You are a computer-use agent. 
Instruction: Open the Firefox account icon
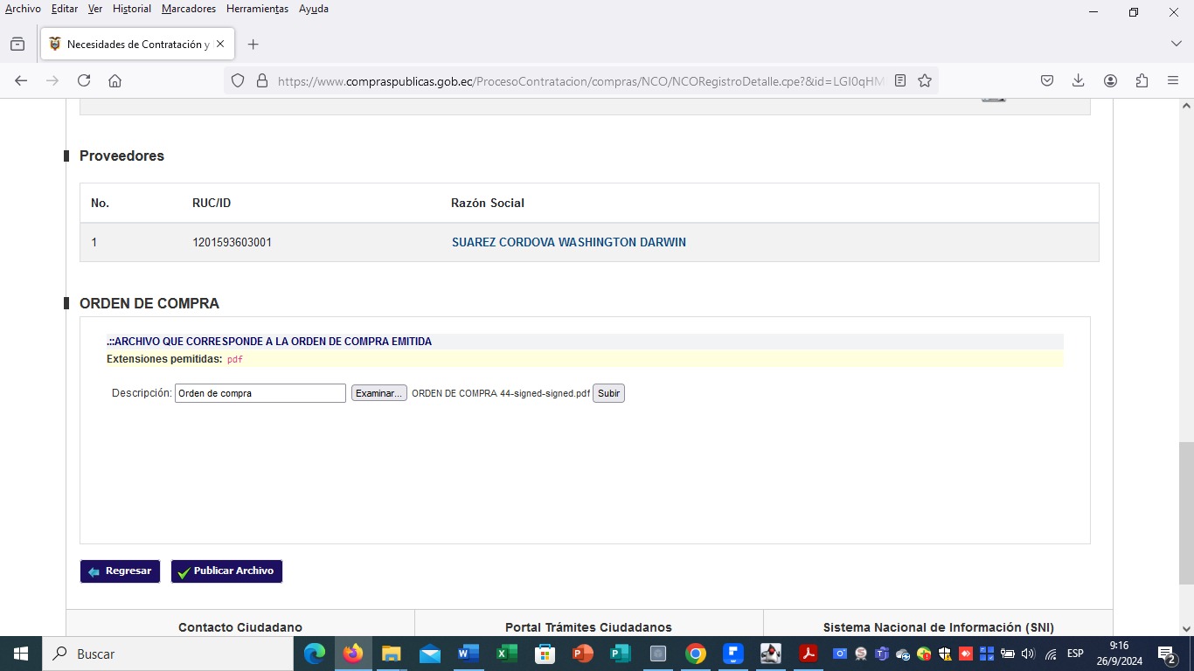(1110, 80)
